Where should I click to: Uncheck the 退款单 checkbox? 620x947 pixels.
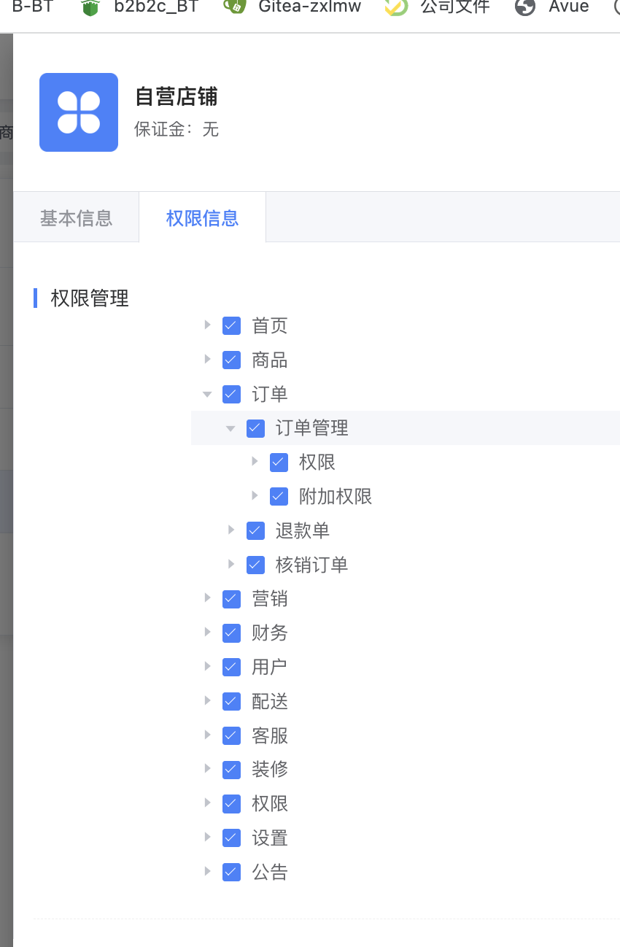coord(255,530)
